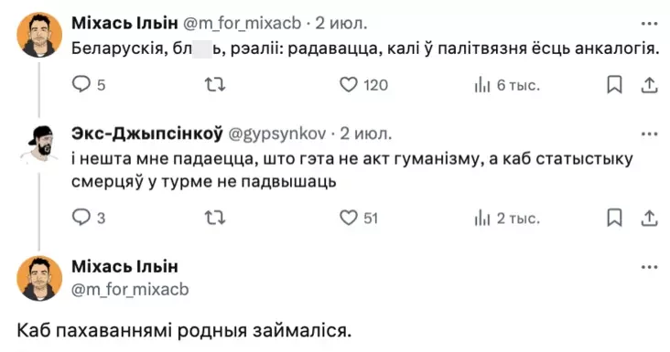Bookmark the Экс-Джыпсінкоў tweet

point(614,218)
